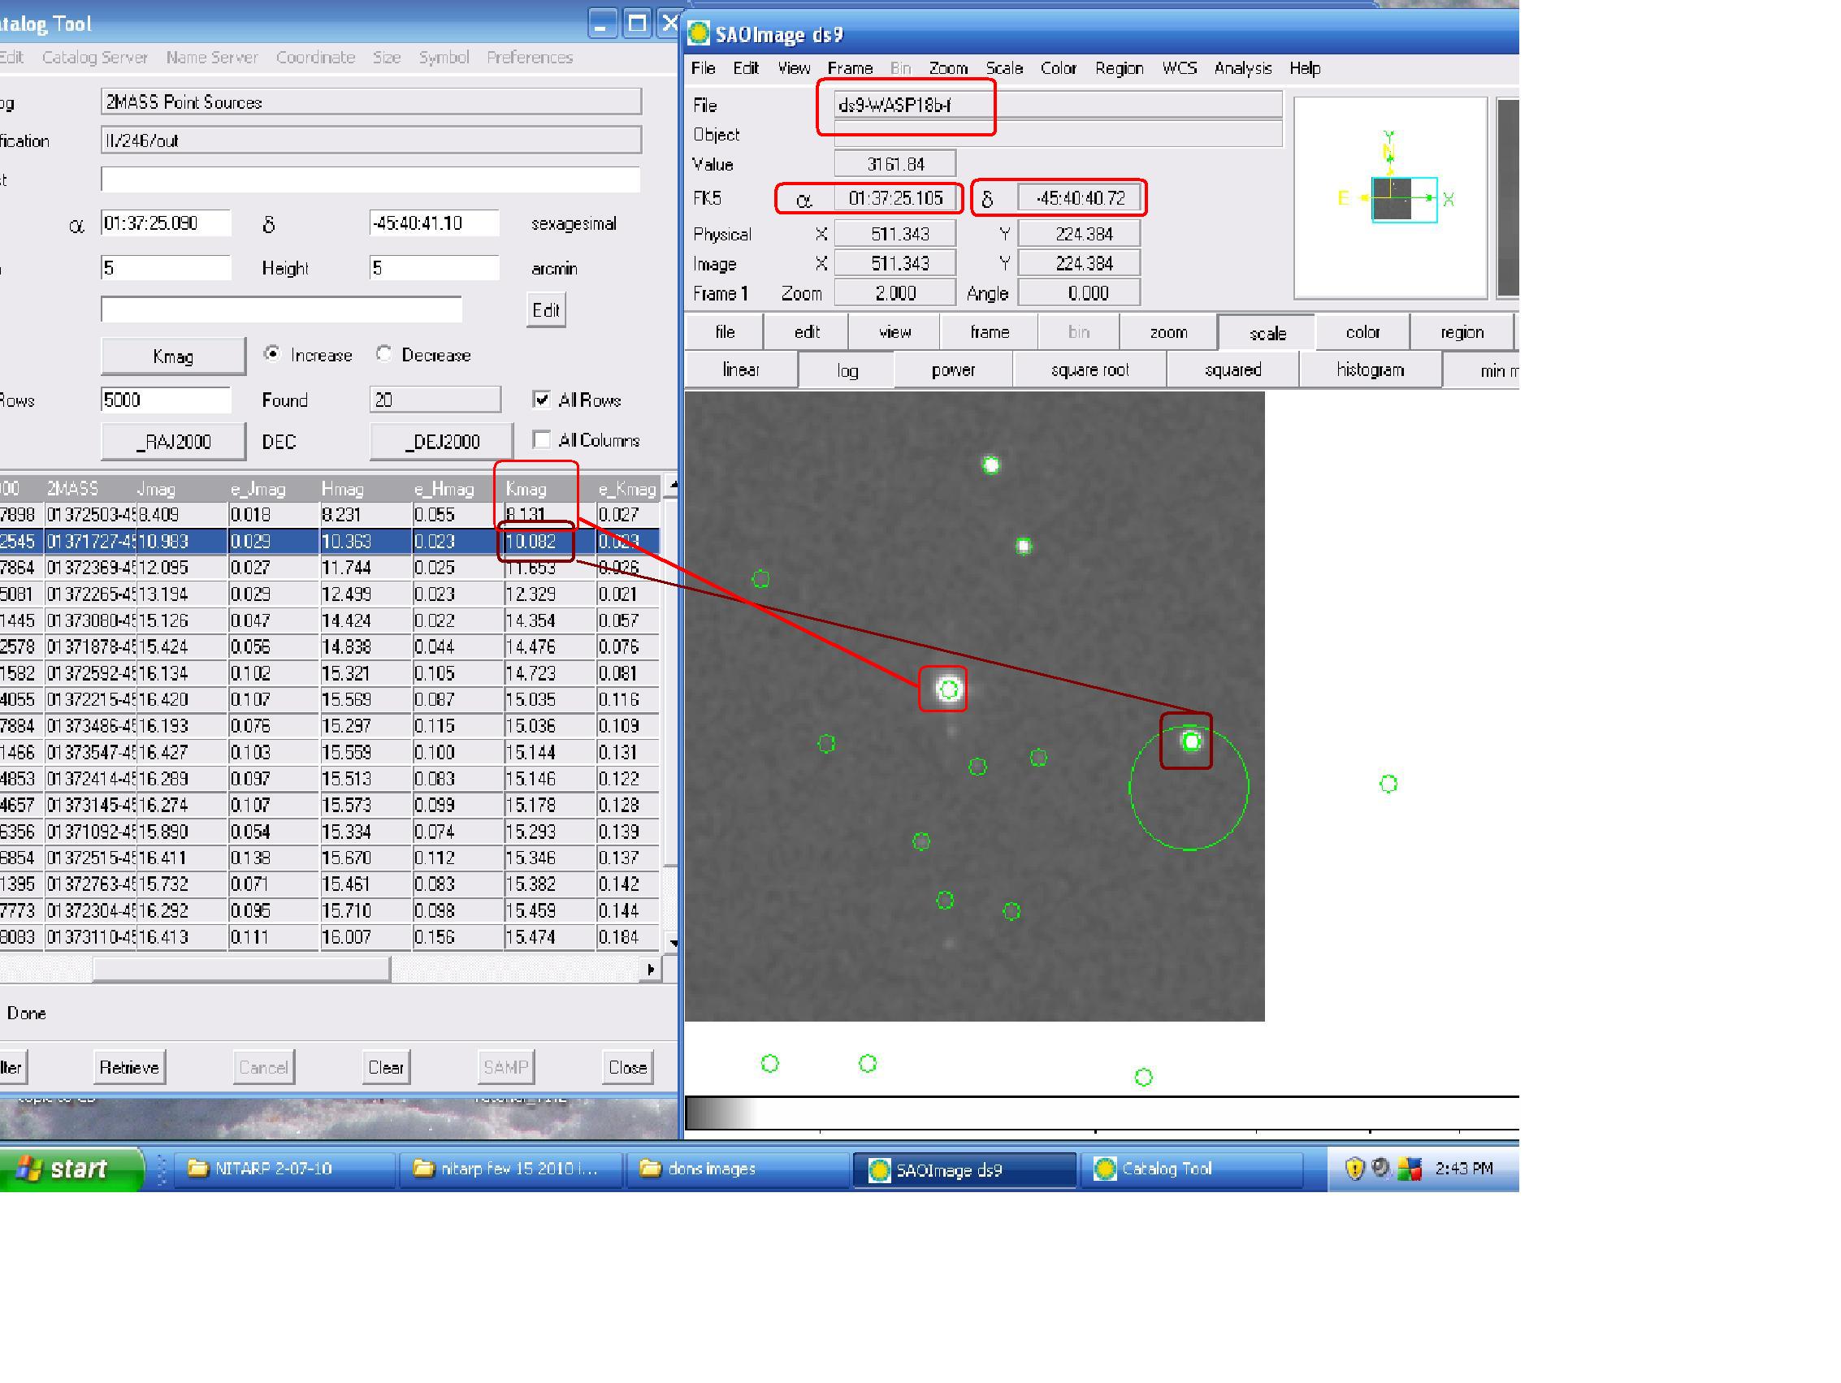Select power scale button

[953, 370]
